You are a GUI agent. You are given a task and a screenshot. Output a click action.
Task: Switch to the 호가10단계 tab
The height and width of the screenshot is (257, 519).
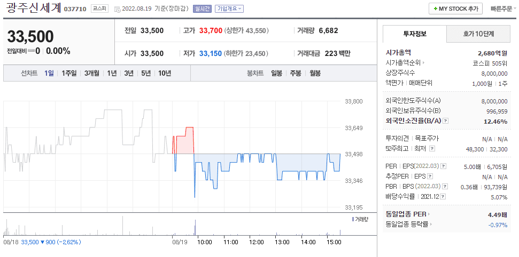478,34
